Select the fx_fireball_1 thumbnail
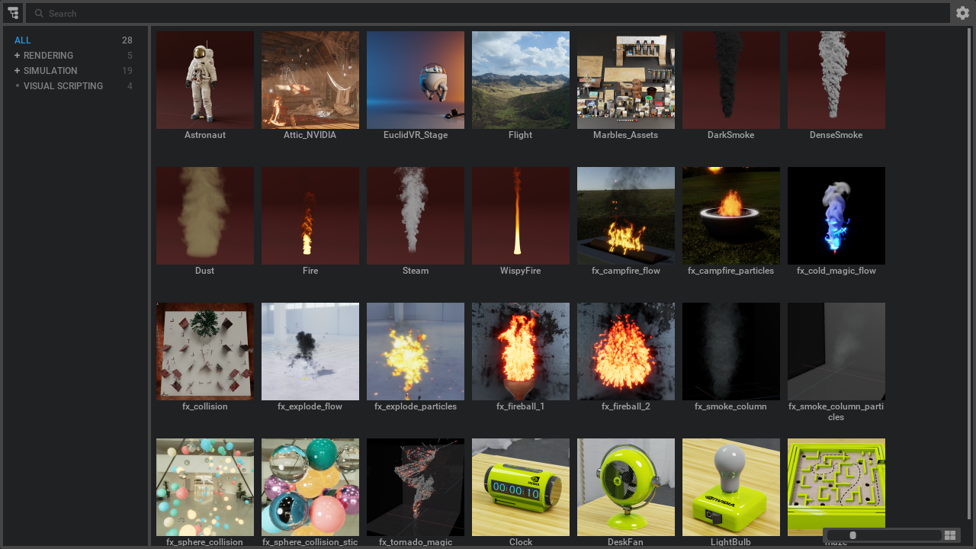The width and height of the screenshot is (976, 549). (521, 352)
